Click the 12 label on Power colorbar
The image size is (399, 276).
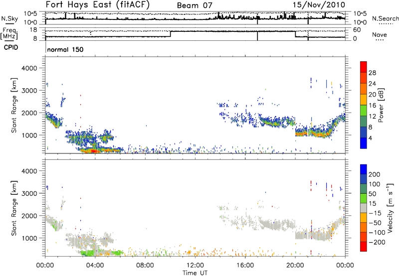click(372, 117)
